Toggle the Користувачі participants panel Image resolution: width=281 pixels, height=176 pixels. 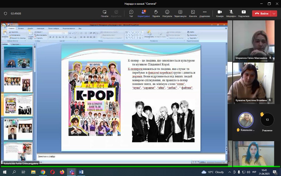click(x=143, y=13)
